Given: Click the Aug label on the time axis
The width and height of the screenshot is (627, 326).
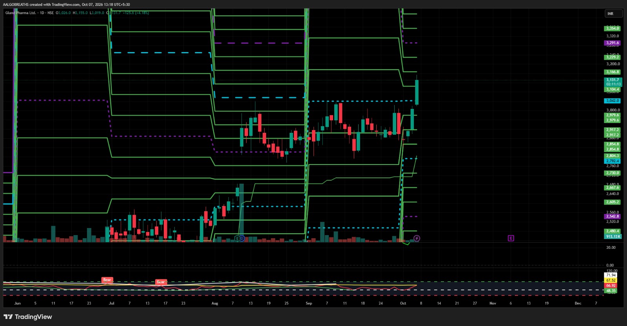Looking at the screenshot, I should pyautogui.click(x=215, y=303).
